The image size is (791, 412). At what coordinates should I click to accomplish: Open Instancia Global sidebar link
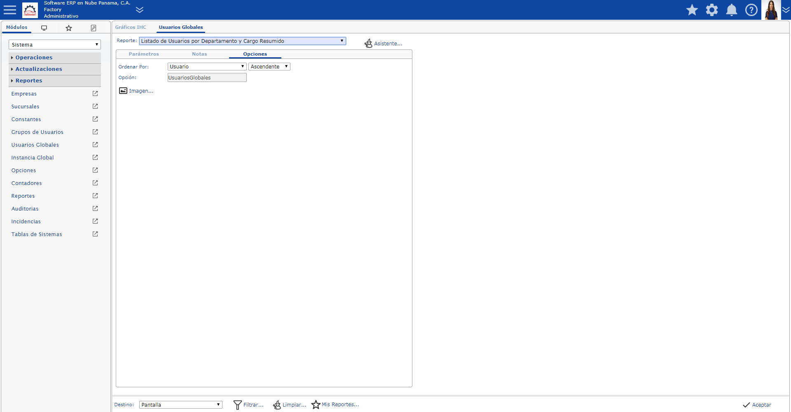[33, 158]
